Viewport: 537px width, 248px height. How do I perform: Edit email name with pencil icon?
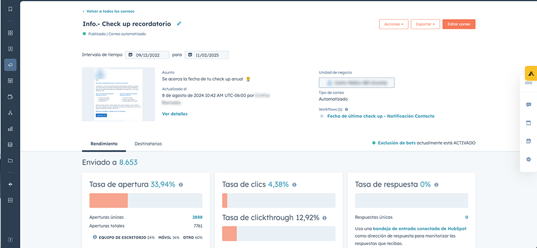tap(179, 24)
